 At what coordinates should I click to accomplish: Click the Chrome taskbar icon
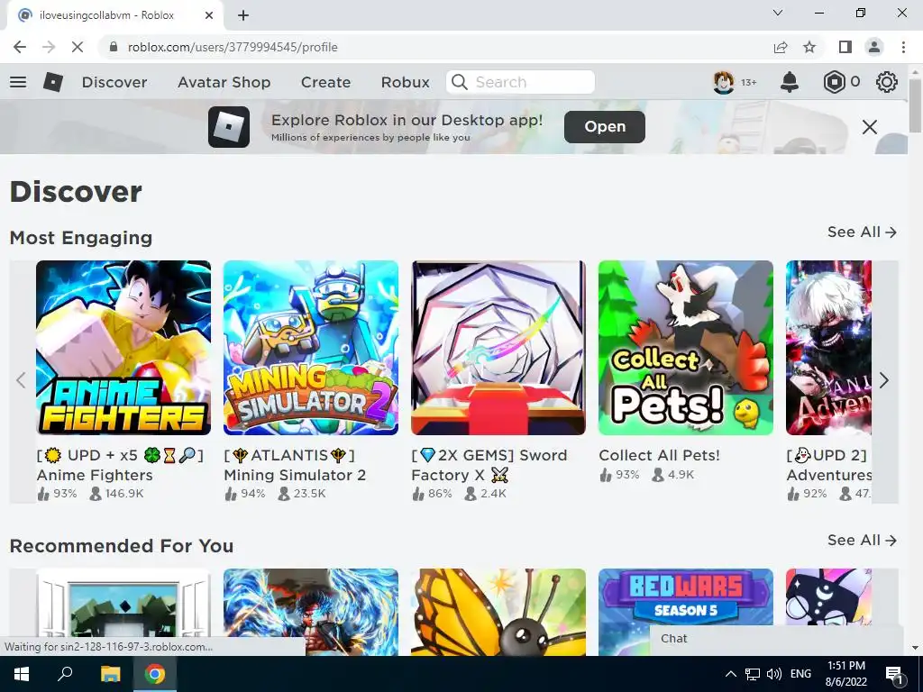(x=155, y=674)
